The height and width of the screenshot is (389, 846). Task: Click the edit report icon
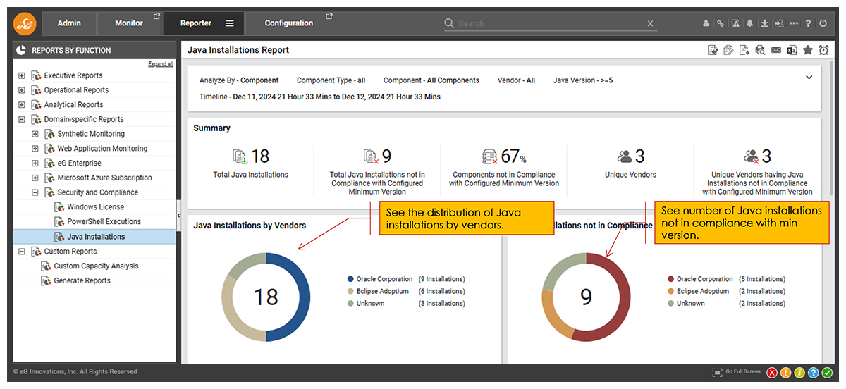coord(713,50)
